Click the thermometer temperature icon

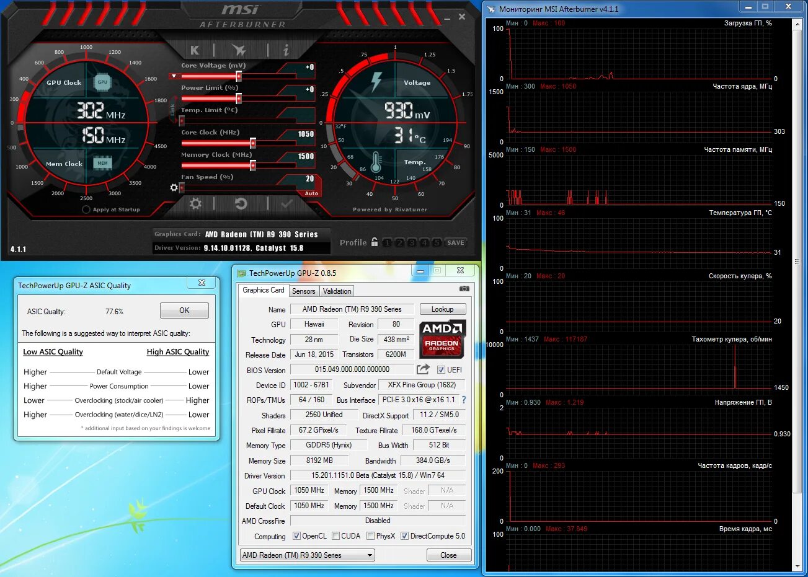pyautogui.click(x=376, y=162)
